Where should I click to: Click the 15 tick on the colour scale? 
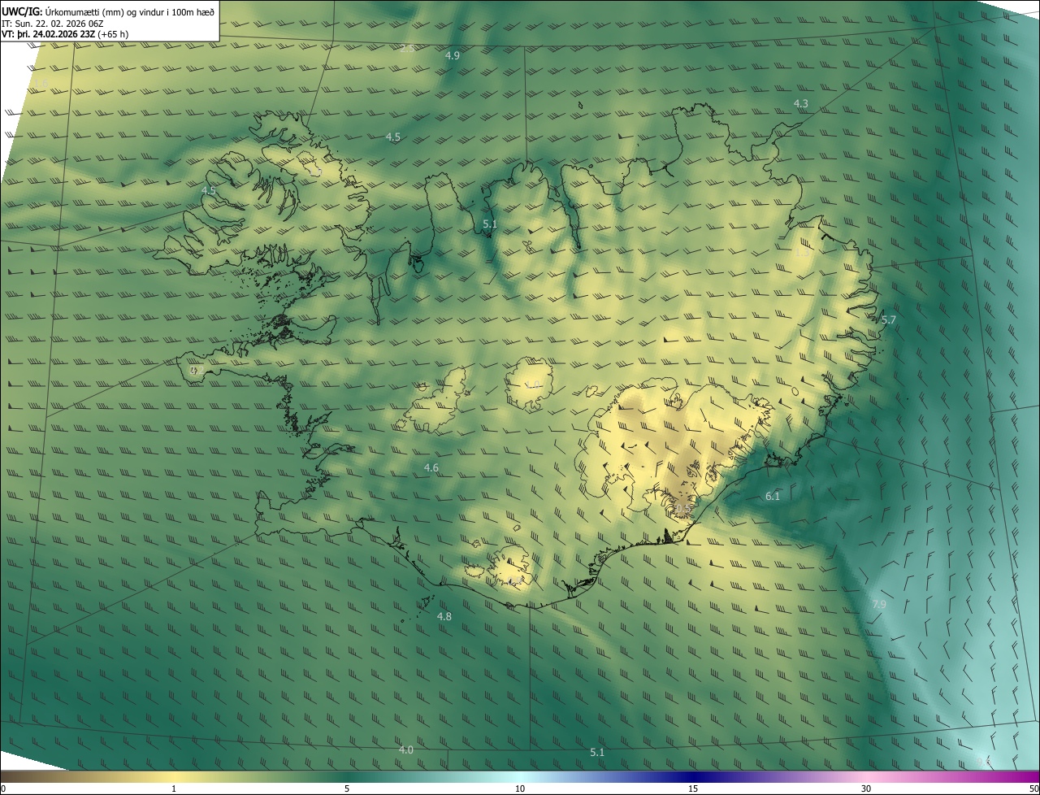(x=693, y=788)
